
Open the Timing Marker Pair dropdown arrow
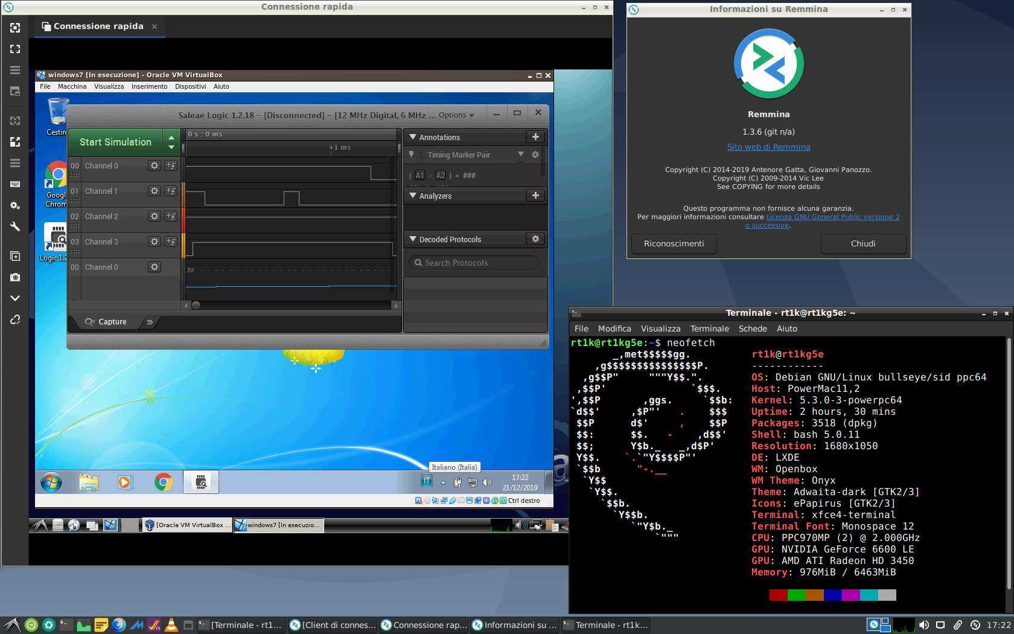pyautogui.click(x=520, y=155)
